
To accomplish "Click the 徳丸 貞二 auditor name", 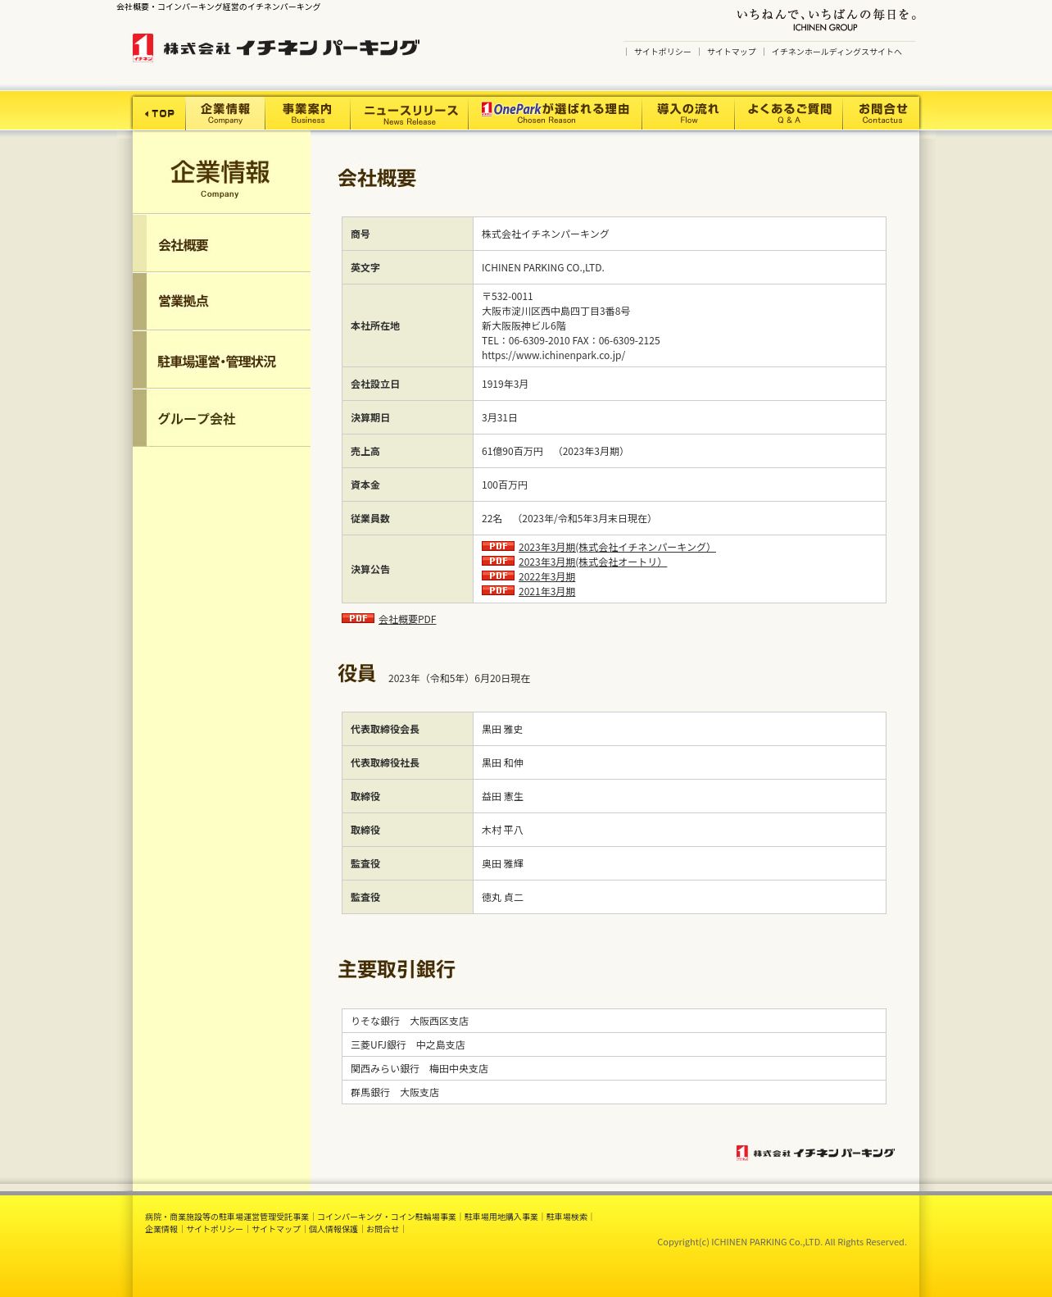I will pyautogui.click(x=502, y=897).
